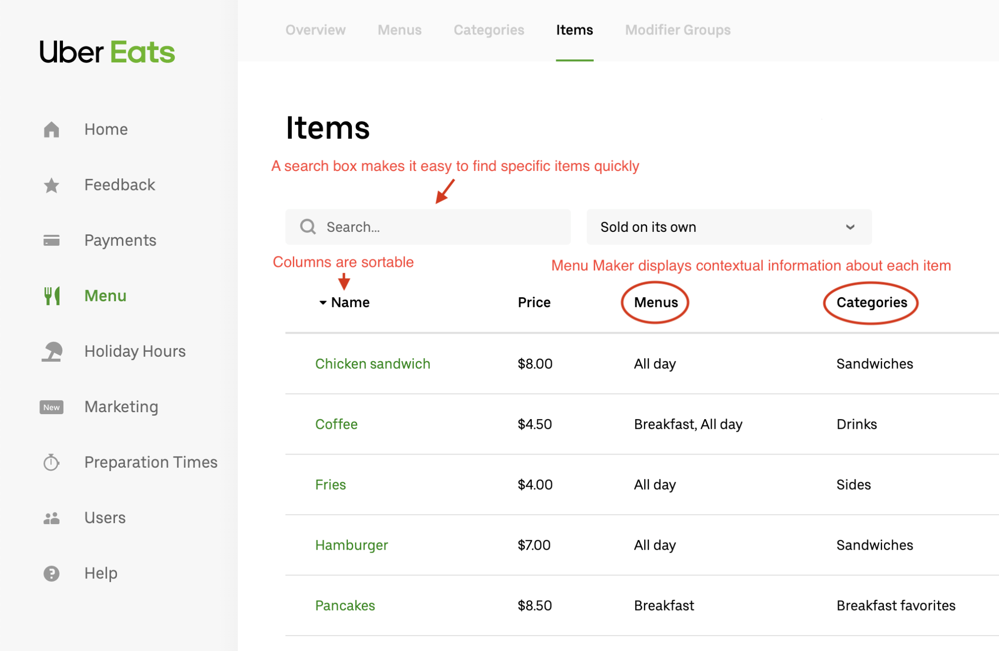
Task: Open Marketing in the sidebar
Action: pos(121,407)
